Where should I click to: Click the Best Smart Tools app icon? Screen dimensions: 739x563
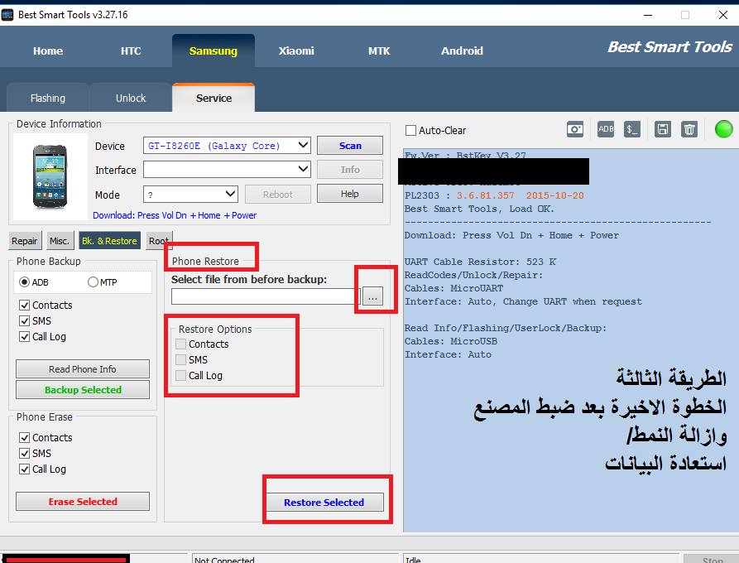coord(7,15)
